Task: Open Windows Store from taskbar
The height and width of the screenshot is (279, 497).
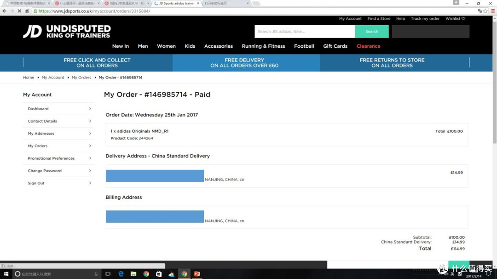Action: pyautogui.click(x=159, y=274)
